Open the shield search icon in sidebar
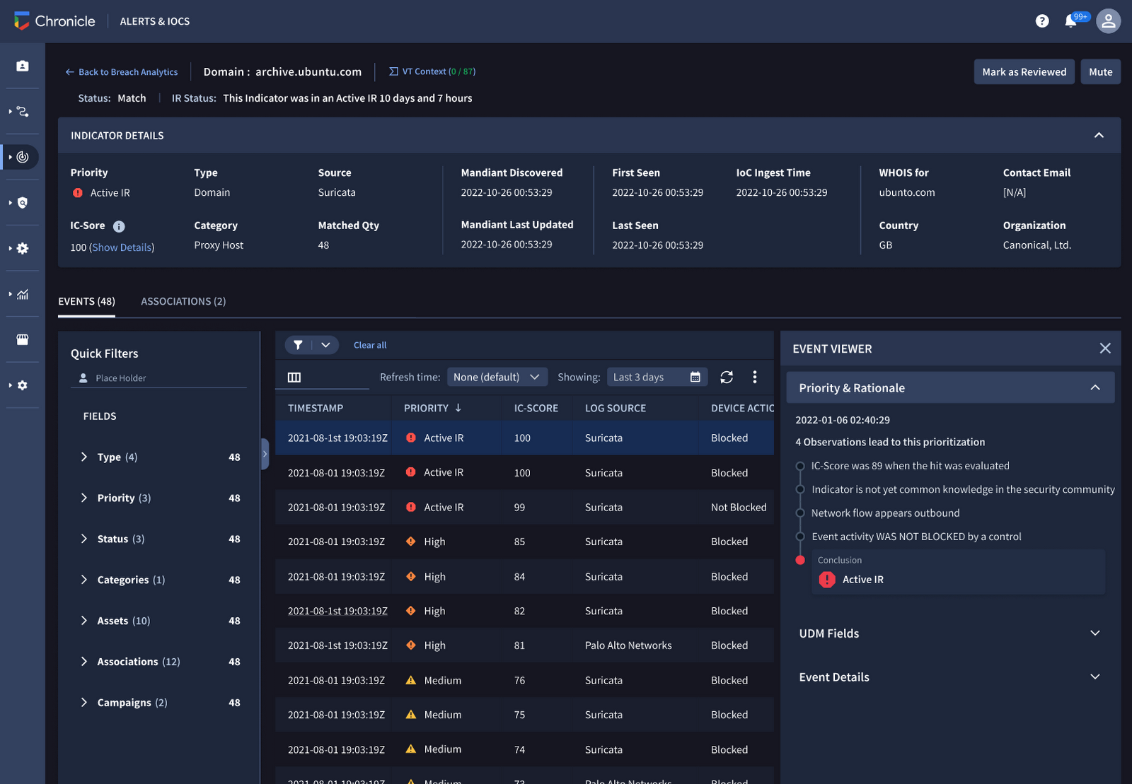This screenshot has height=784, width=1132. coord(23,203)
